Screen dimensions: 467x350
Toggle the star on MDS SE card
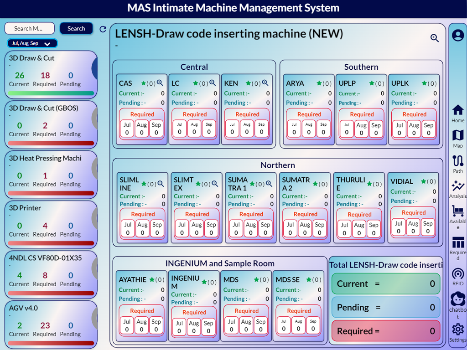(x=309, y=280)
